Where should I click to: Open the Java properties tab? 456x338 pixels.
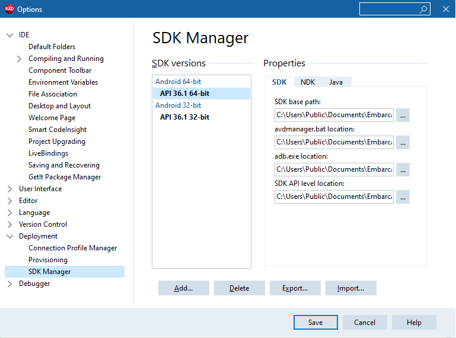click(x=336, y=82)
